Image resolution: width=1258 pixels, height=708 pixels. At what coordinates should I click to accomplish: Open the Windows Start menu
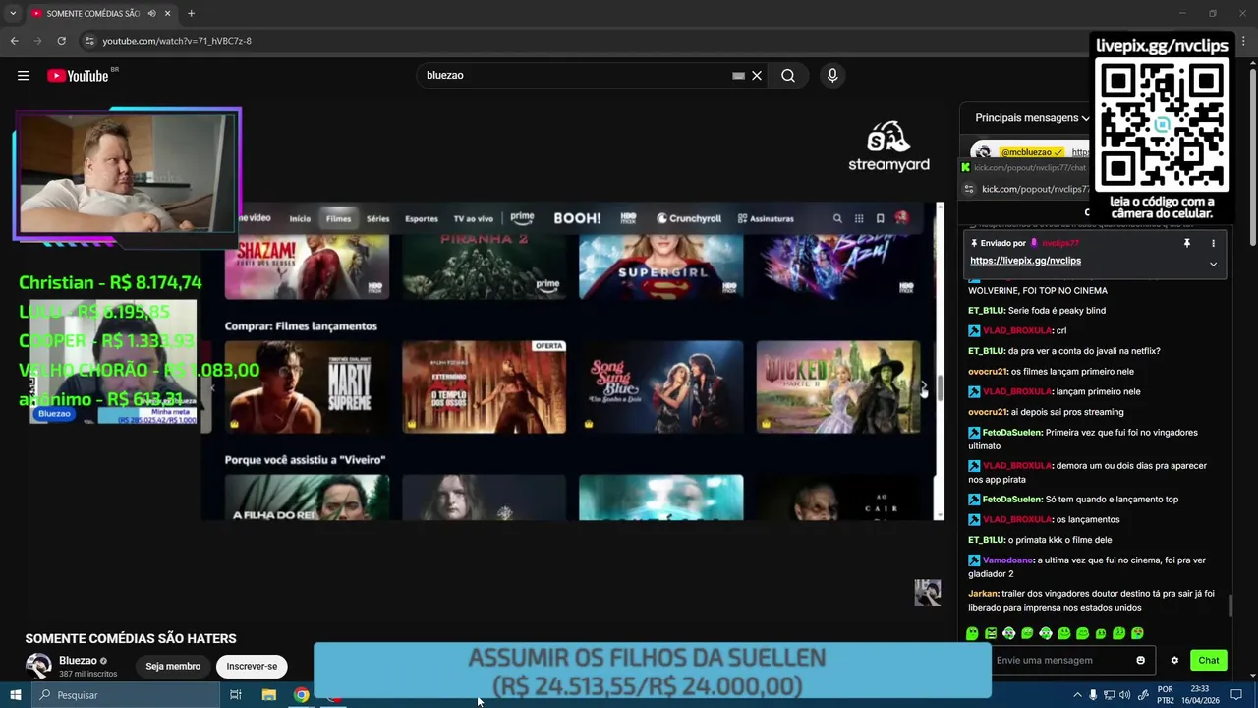(x=15, y=695)
